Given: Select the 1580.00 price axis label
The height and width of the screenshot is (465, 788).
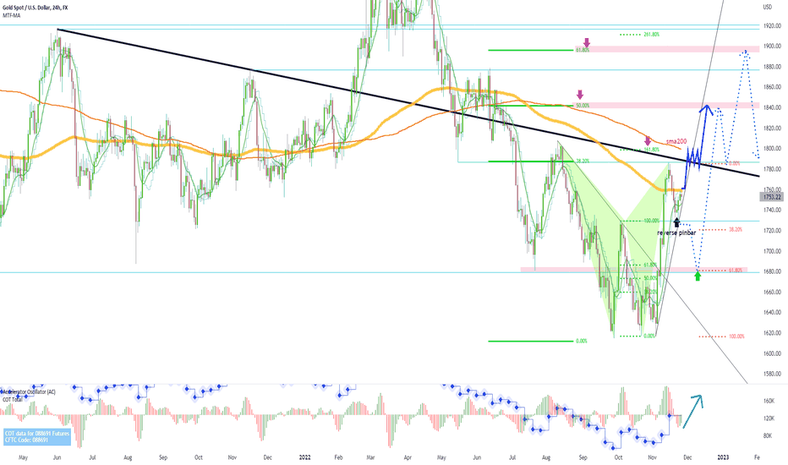Looking at the screenshot, I should (x=773, y=374).
